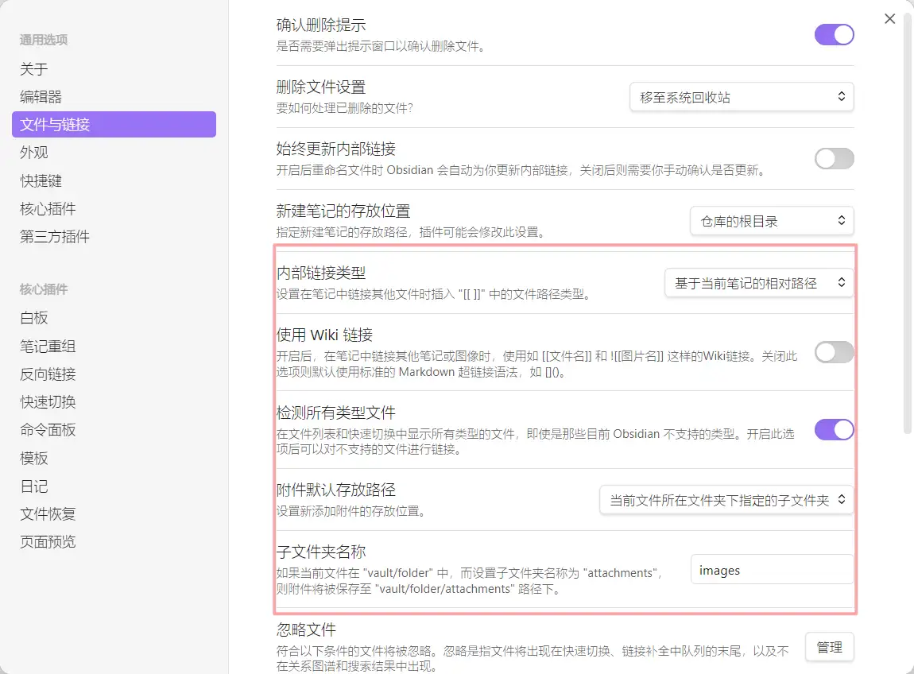
Task: 打开「删除文件设置」下拉菜单
Action: (741, 96)
